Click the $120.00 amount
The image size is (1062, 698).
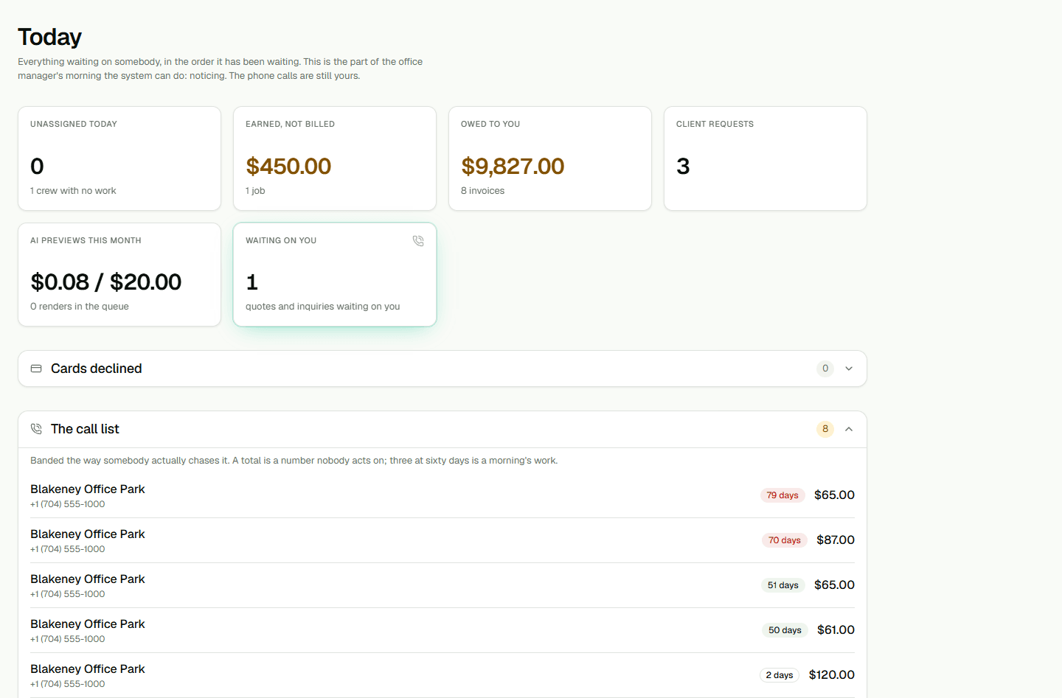coord(832,675)
